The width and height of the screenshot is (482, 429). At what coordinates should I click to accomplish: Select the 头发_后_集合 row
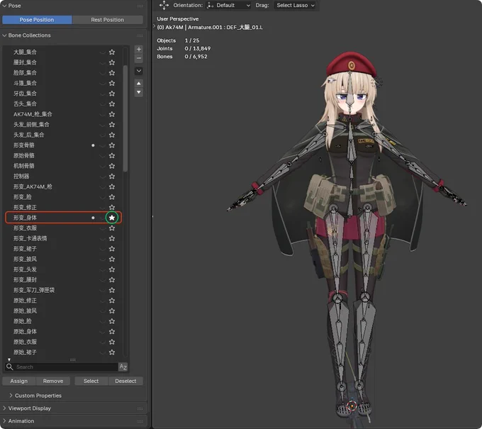63,135
